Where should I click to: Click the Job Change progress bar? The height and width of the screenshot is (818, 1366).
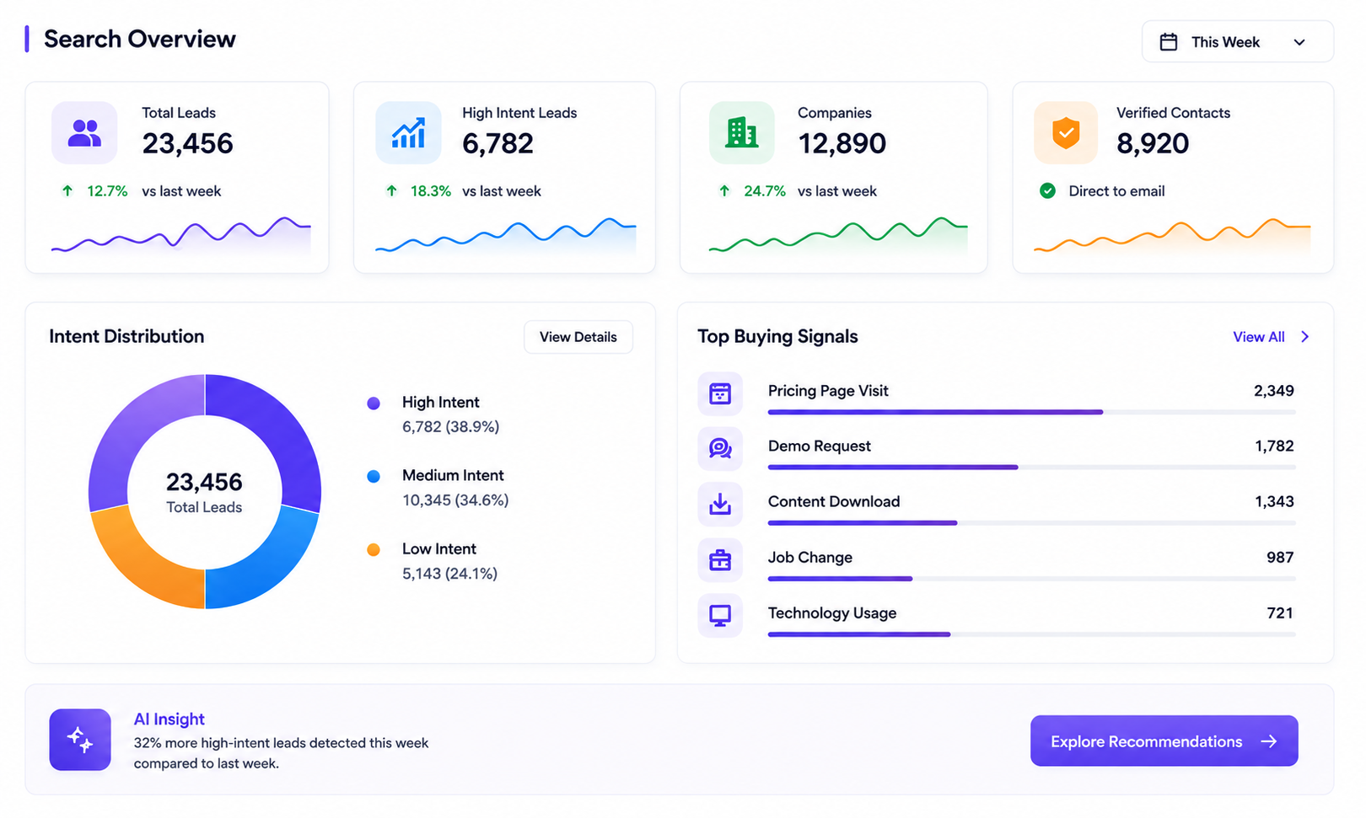[1032, 579]
